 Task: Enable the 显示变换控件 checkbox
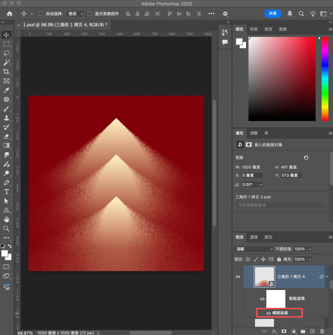[x=90, y=14]
